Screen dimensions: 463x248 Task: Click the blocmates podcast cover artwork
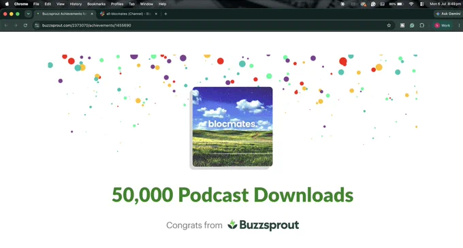click(x=232, y=126)
